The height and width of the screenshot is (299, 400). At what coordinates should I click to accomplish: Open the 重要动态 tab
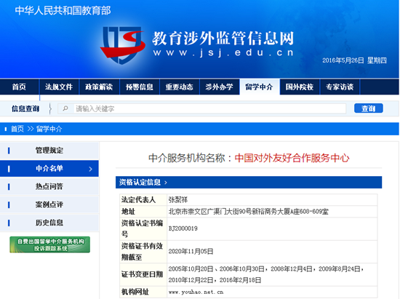tap(179, 87)
